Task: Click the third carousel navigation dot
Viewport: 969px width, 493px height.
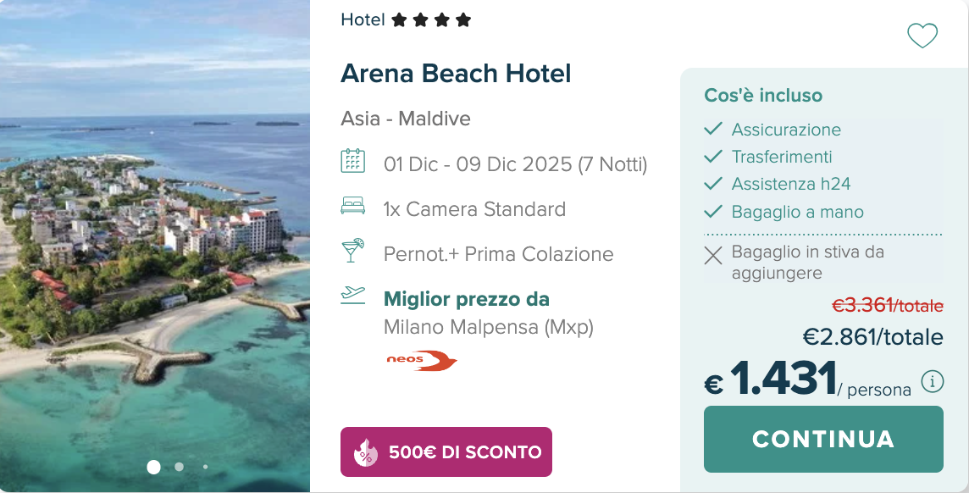Action: (204, 465)
